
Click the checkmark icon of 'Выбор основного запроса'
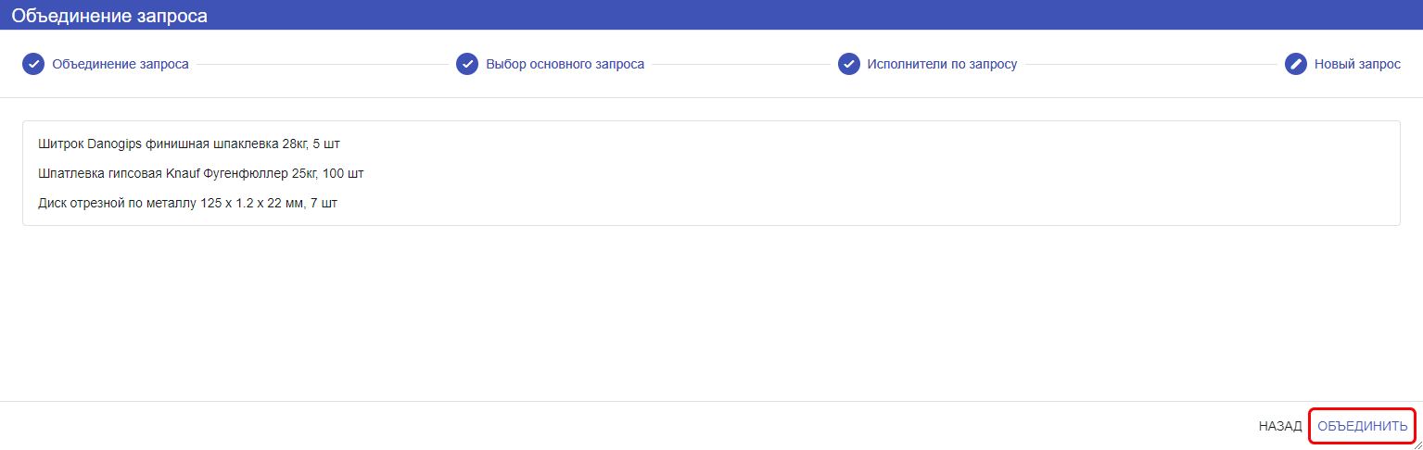(x=467, y=64)
